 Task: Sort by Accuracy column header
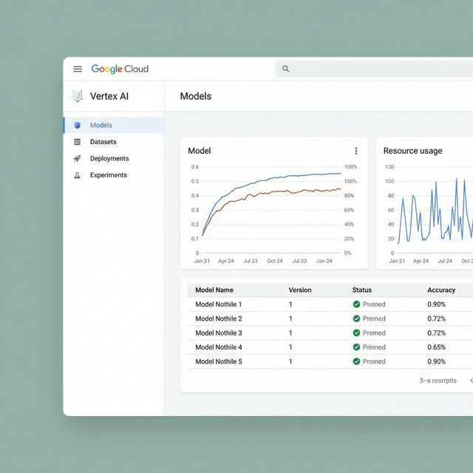pos(441,290)
